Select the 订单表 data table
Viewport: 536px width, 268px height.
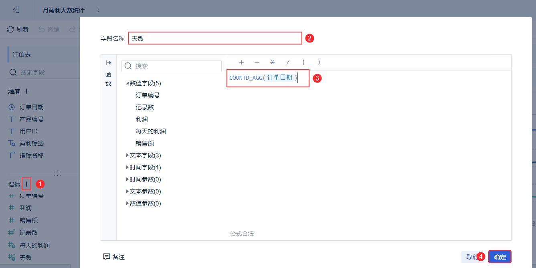(x=44, y=54)
